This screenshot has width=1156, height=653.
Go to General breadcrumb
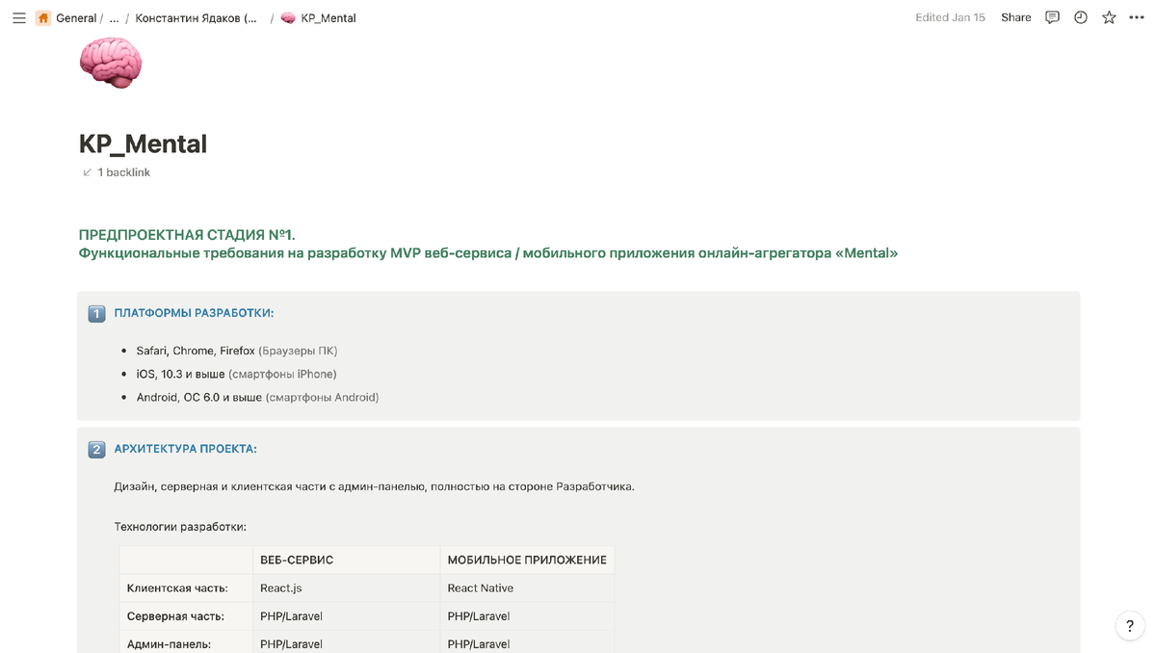click(76, 17)
